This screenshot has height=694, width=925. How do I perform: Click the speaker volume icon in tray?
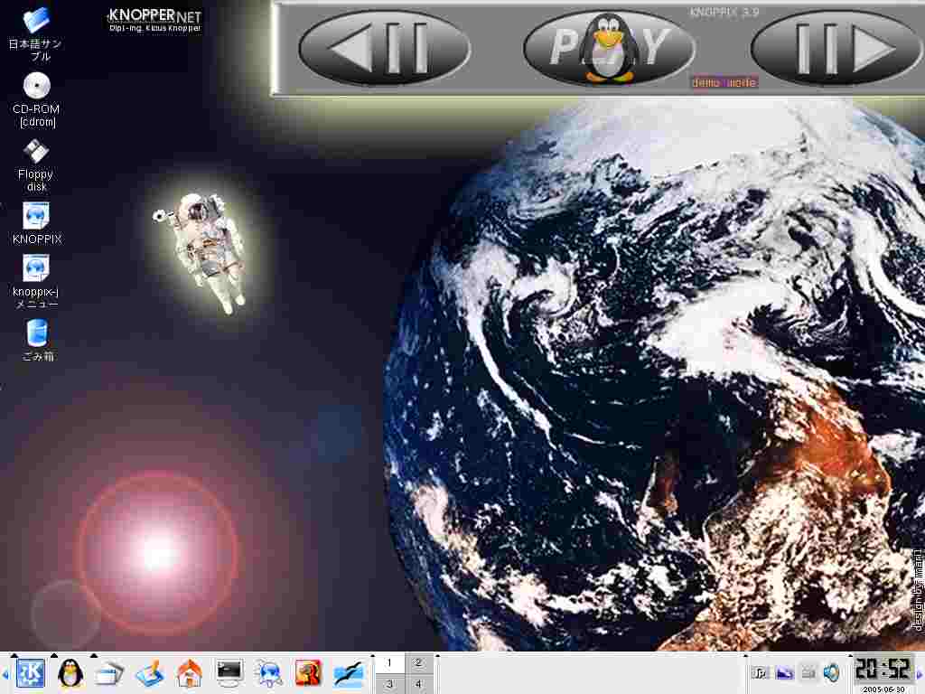pyautogui.click(x=831, y=673)
